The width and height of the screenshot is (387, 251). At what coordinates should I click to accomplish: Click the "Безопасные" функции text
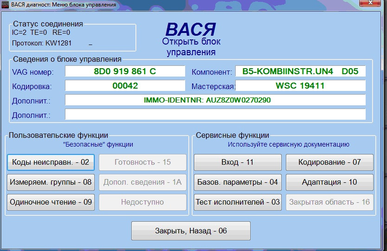pos(98,144)
